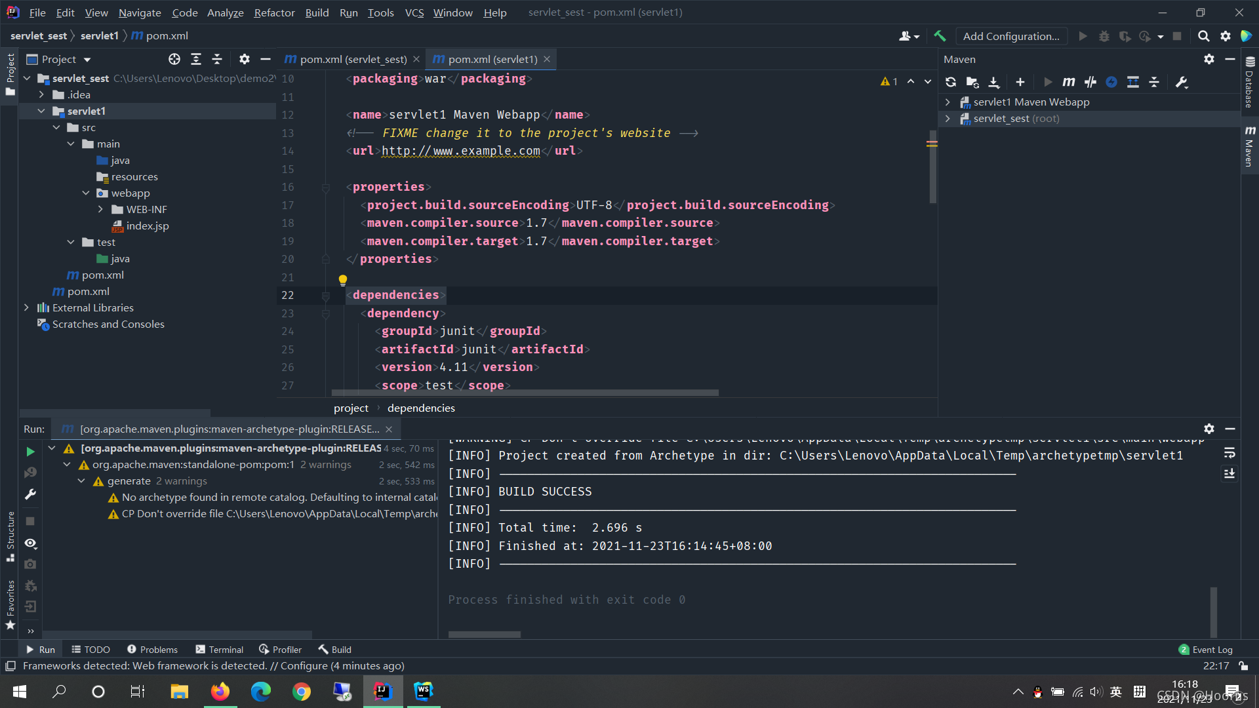Toggle the eye icon in Run panel
This screenshot has height=708, width=1259.
pos(30,543)
